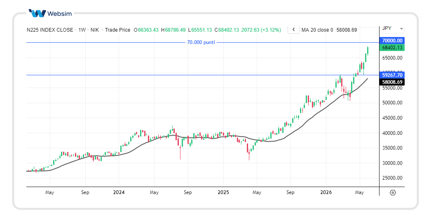
Task: Select the "70.000 punti" line text
Action: 201,42
